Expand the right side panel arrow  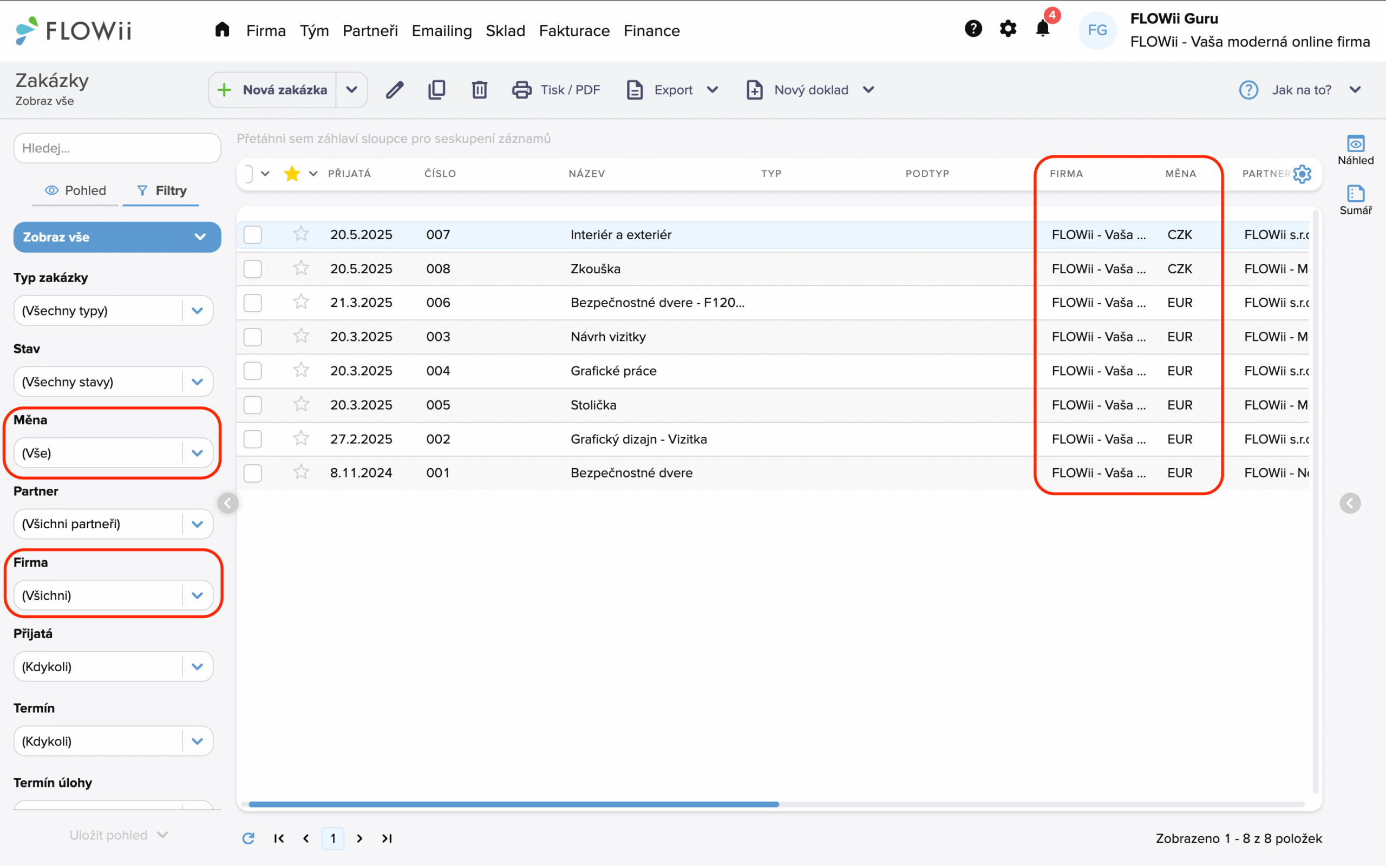point(1350,503)
